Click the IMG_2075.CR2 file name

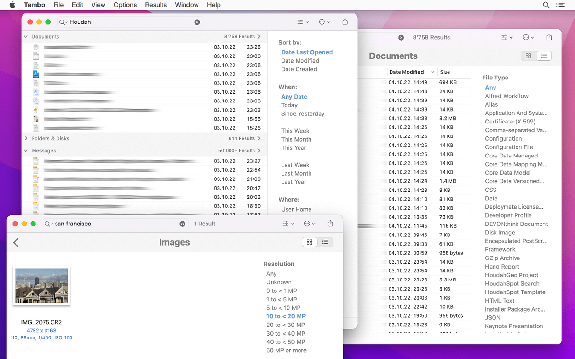(x=41, y=322)
